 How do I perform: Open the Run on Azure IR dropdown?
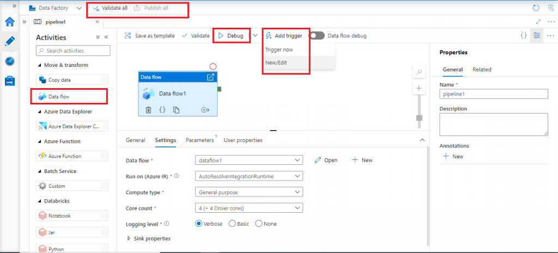(x=249, y=176)
